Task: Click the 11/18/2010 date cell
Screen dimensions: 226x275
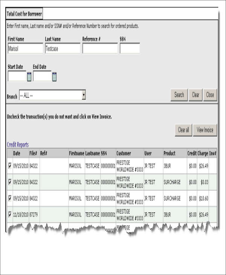Action: click(x=21, y=215)
